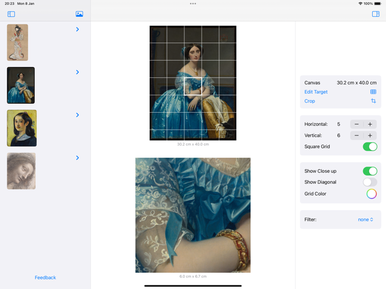Select the blue dress painting thumbnail

(x=21, y=85)
